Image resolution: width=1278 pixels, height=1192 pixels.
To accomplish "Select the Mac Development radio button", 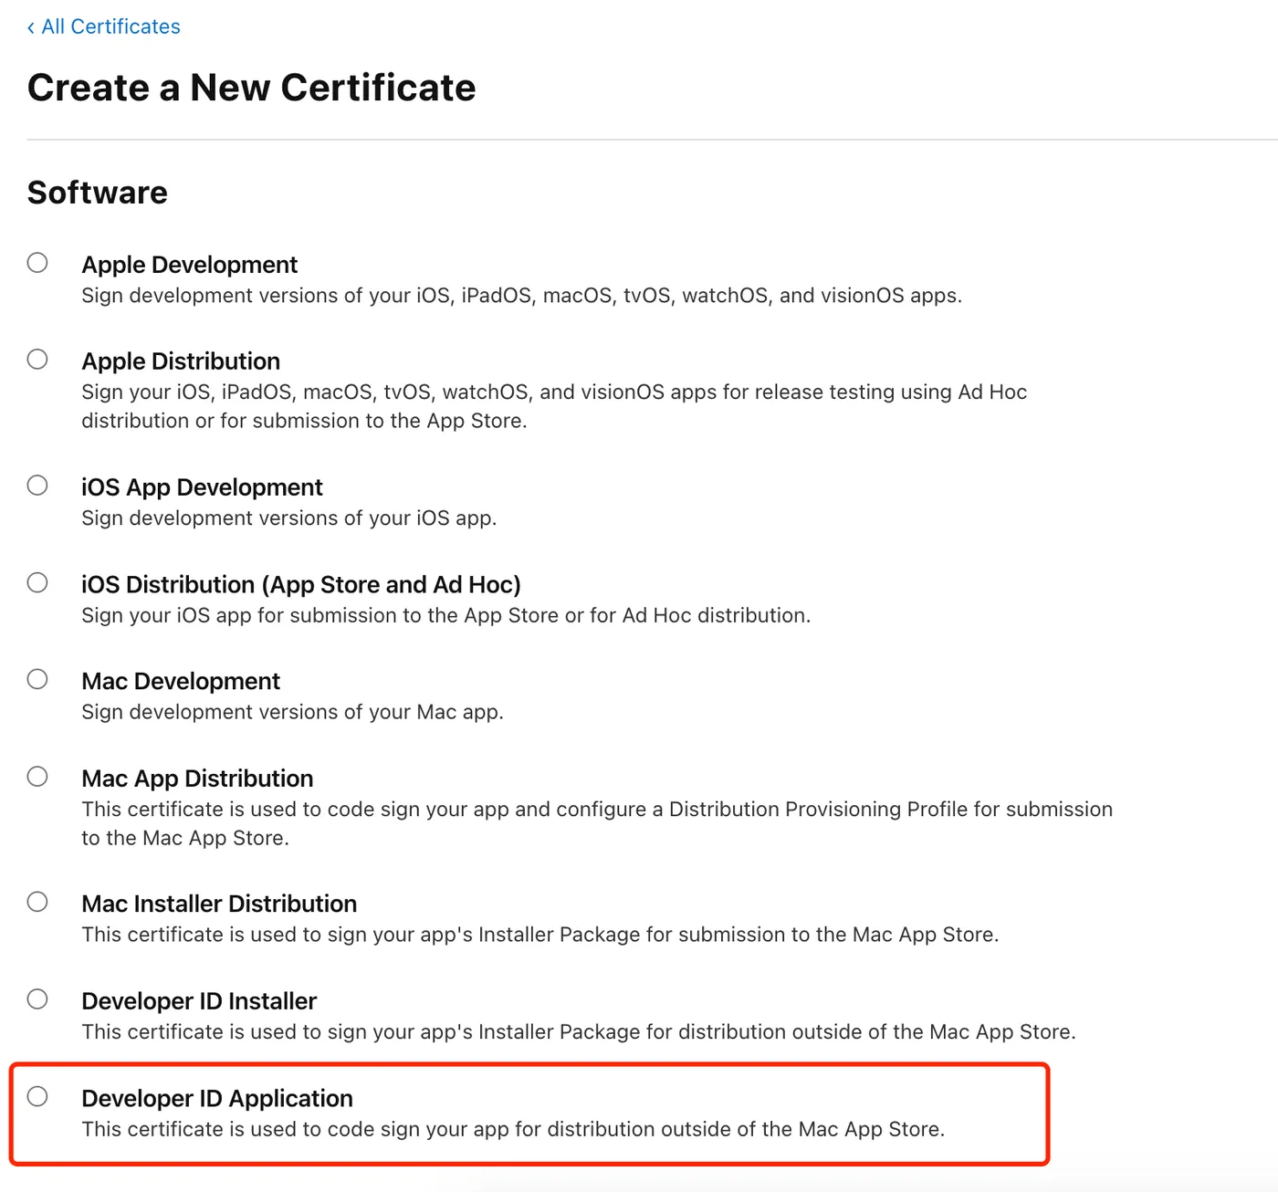I will (37, 679).
